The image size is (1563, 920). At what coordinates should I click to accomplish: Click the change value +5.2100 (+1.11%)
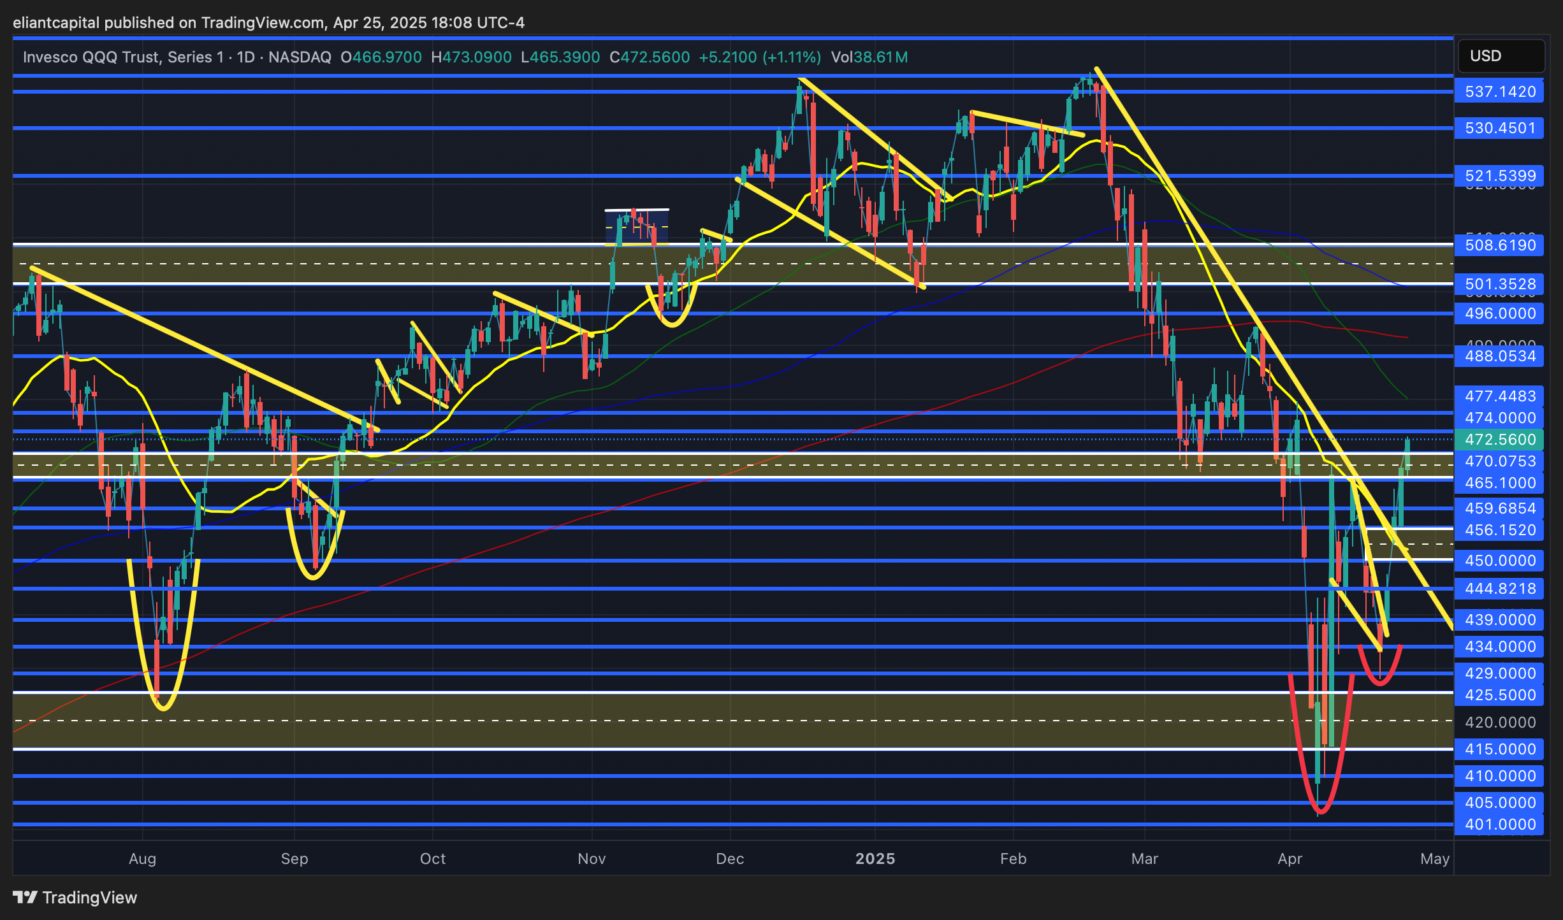(x=760, y=57)
